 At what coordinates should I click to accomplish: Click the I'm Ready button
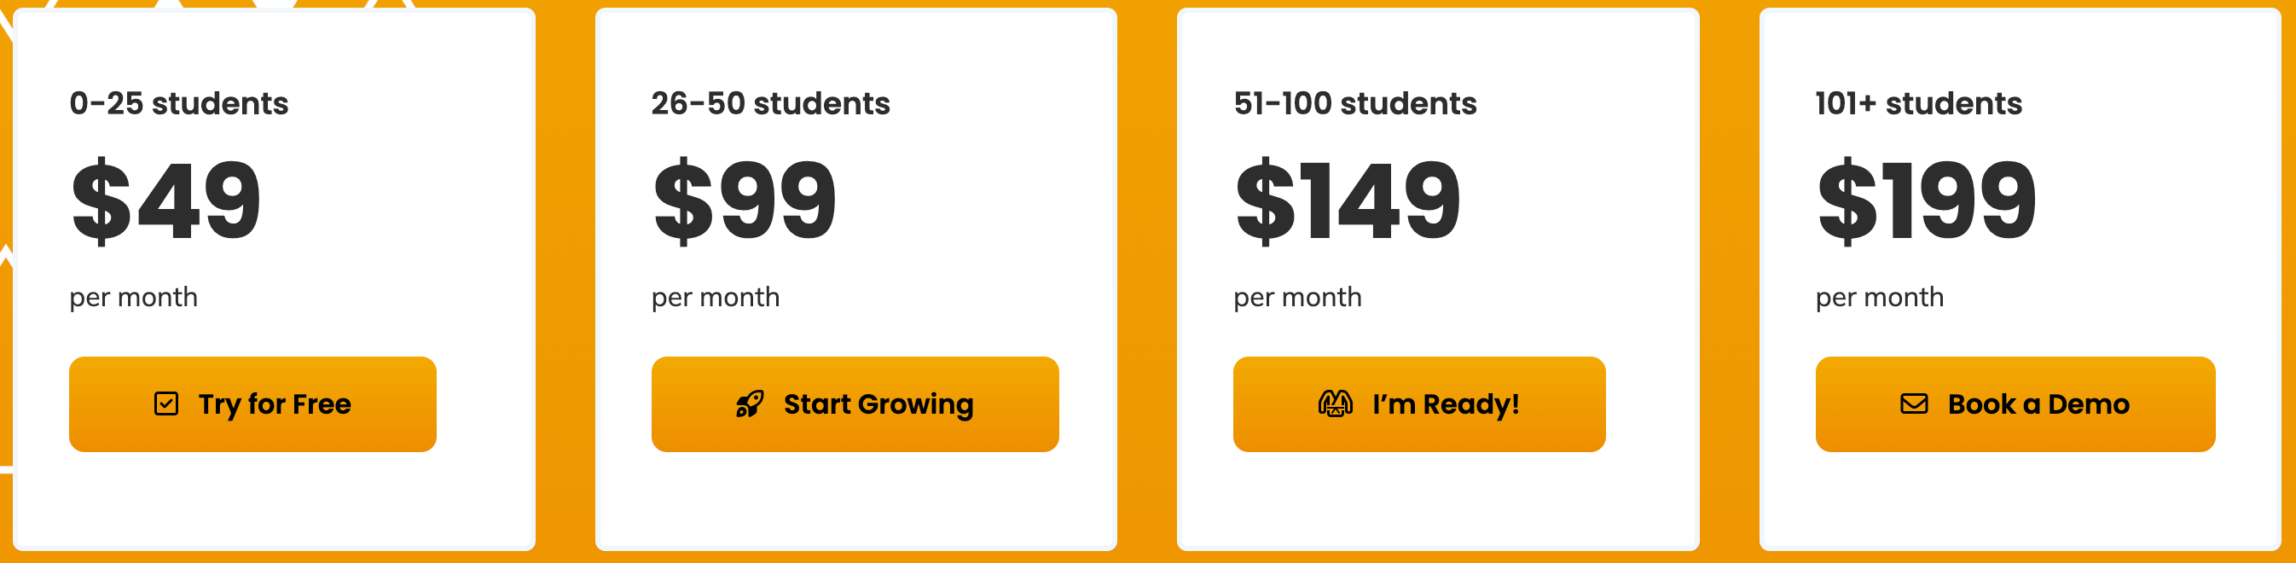click(1419, 403)
